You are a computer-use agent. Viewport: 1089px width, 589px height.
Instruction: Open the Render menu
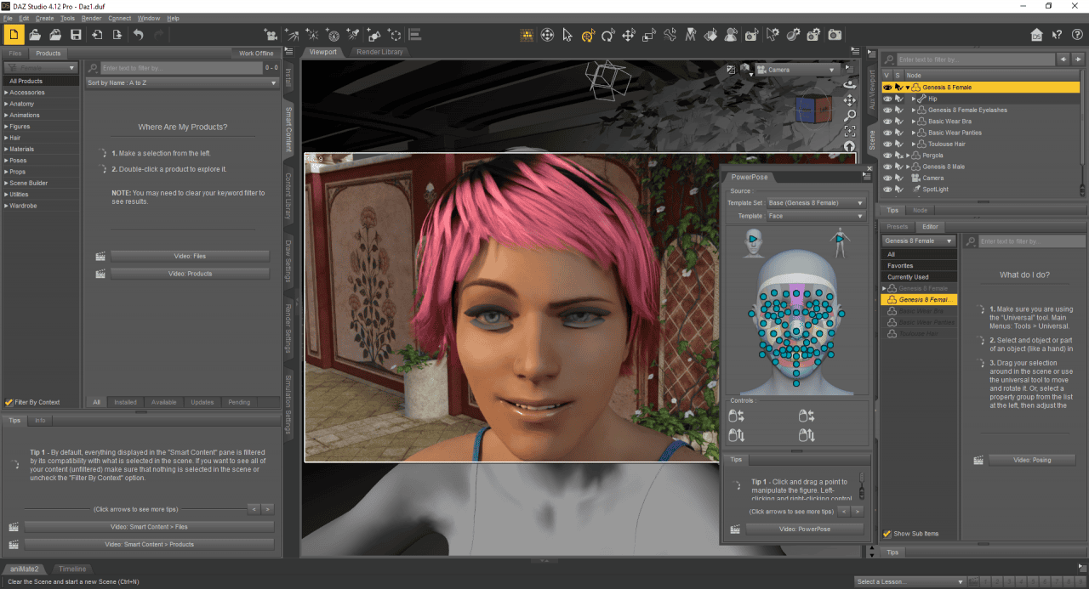click(92, 18)
